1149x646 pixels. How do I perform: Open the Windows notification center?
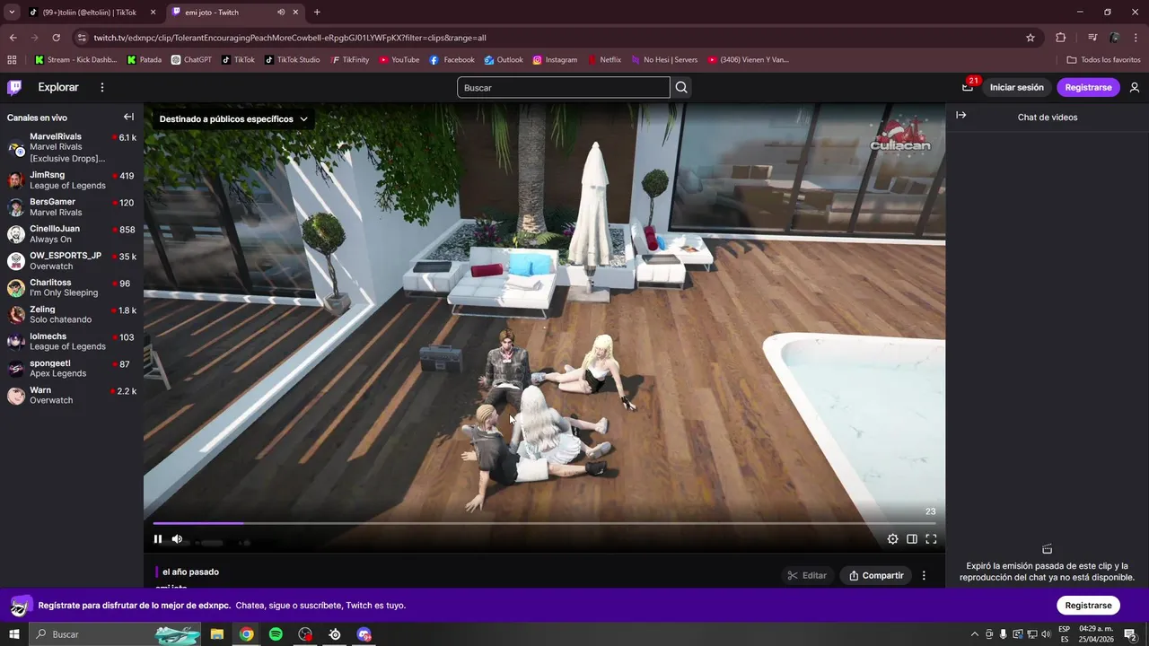pyautogui.click(x=1130, y=634)
